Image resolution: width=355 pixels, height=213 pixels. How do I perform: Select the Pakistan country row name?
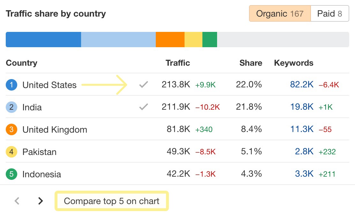(x=39, y=152)
